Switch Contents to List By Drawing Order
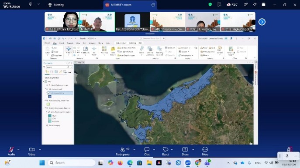Image resolution: width=300 pixels, height=168 pixels. point(47,72)
